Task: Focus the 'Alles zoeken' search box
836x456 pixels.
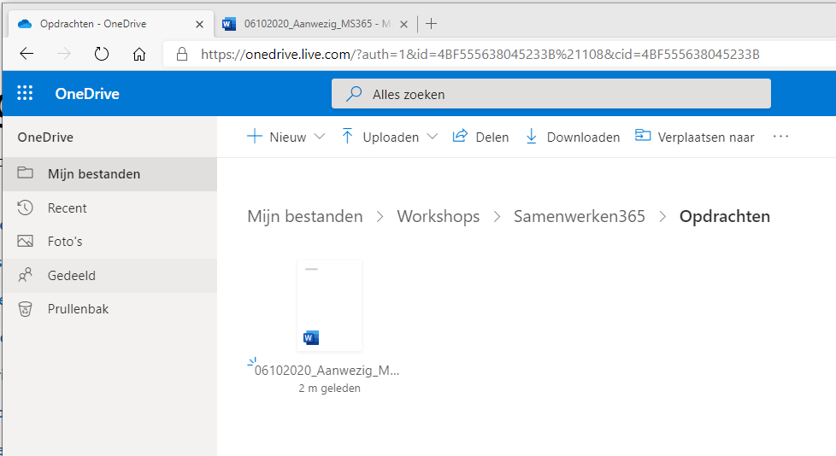Action: [550, 94]
